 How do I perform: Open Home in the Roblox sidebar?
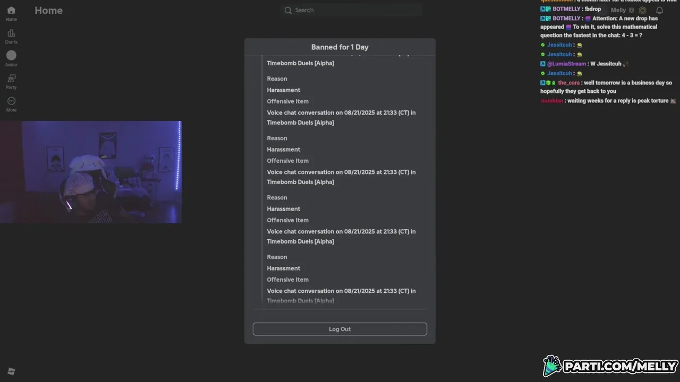tap(11, 14)
